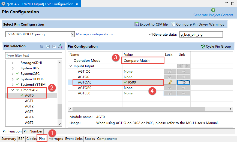Collapse the Timers:AGT tree node

(13, 90)
